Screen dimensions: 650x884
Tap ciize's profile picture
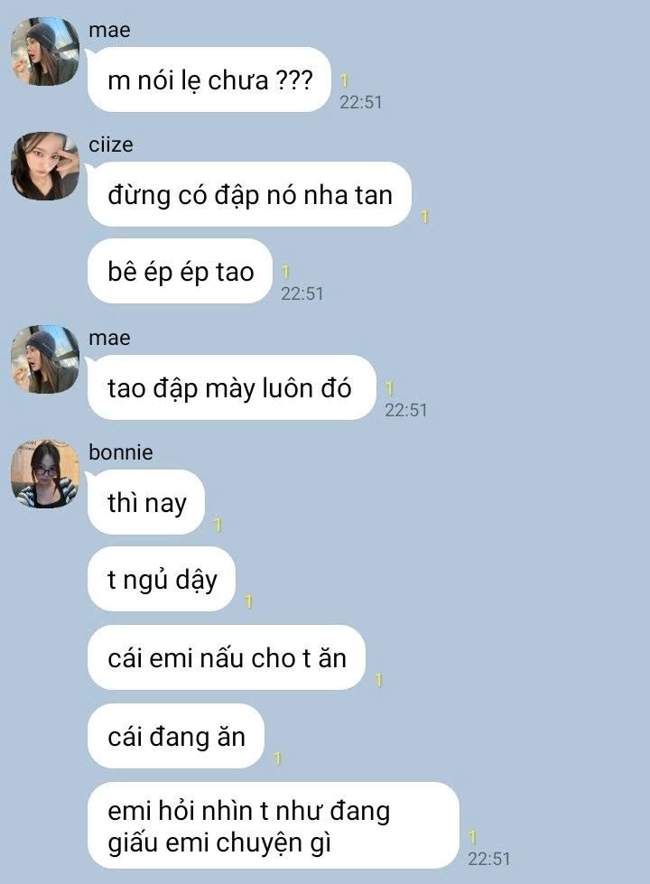[45, 166]
